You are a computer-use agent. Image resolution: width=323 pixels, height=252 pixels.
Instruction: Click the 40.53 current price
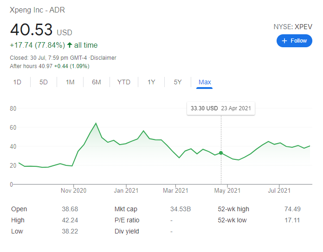(31, 29)
